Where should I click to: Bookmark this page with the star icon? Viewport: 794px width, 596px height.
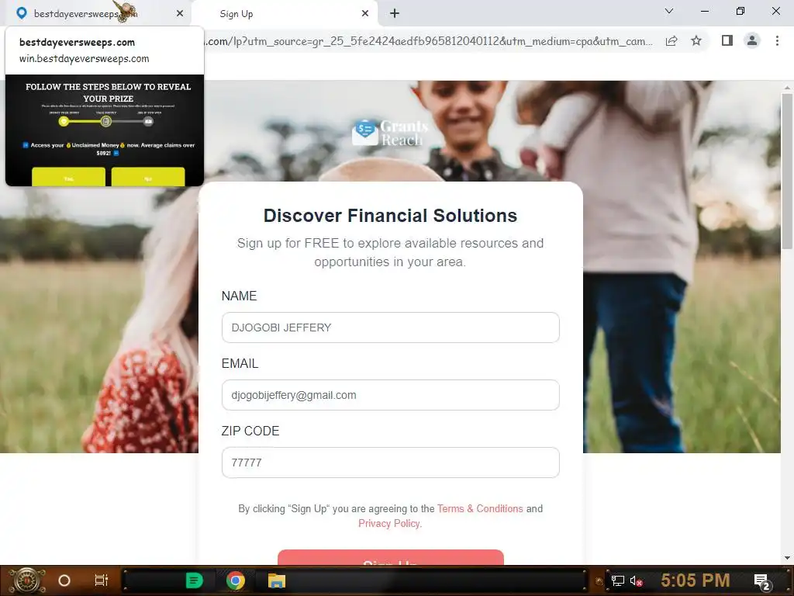[x=696, y=40]
